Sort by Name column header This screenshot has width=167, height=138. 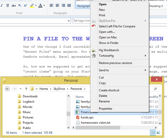(80, 97)
